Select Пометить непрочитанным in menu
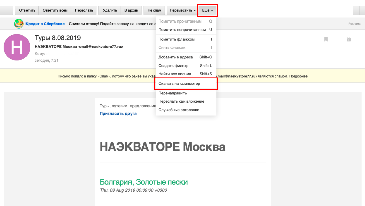Screen dimensions: 365x206 [x=185, y=30]
